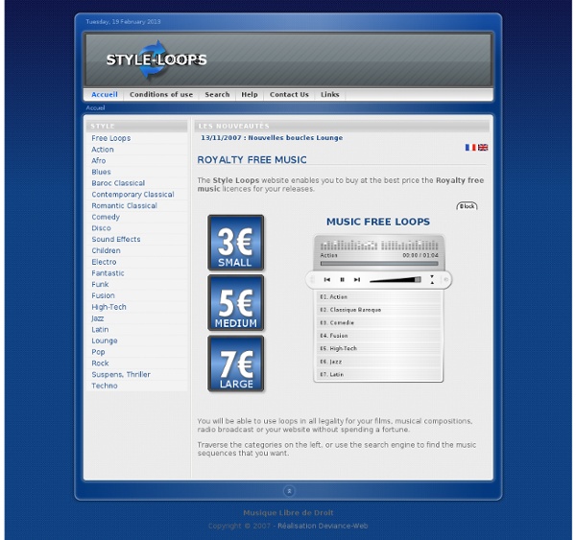Click the Block button above the player
Screen dimensions: 576x540
click(x=467, y=206)
